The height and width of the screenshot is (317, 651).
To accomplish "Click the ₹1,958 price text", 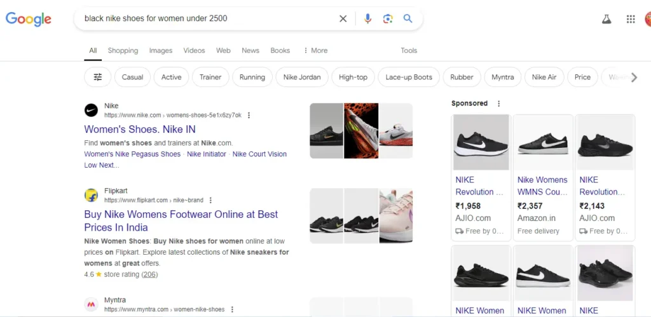I will (x=467, y=206).
